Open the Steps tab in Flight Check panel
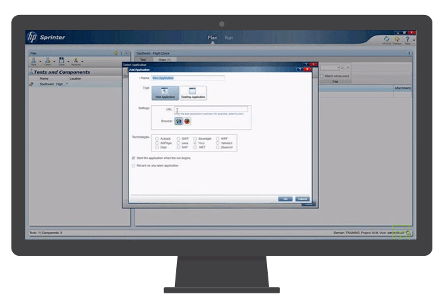 165,59
